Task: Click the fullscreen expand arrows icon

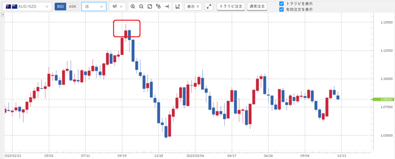Action: tap(209, 6)
